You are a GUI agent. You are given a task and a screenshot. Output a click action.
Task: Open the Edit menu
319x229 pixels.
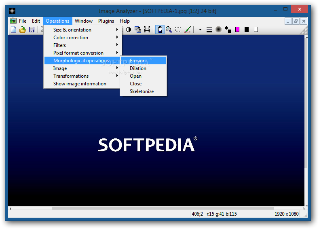click(x=36, y=21)
